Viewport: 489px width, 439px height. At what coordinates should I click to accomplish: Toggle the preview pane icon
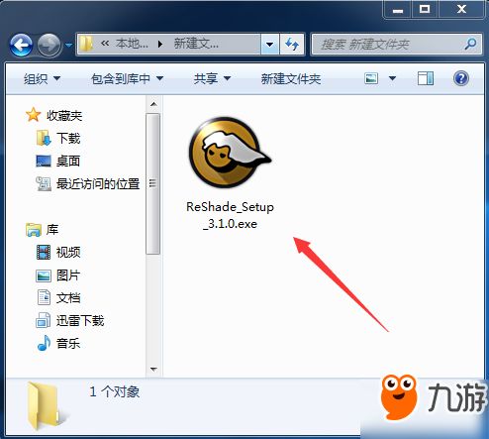pos(426,78)
